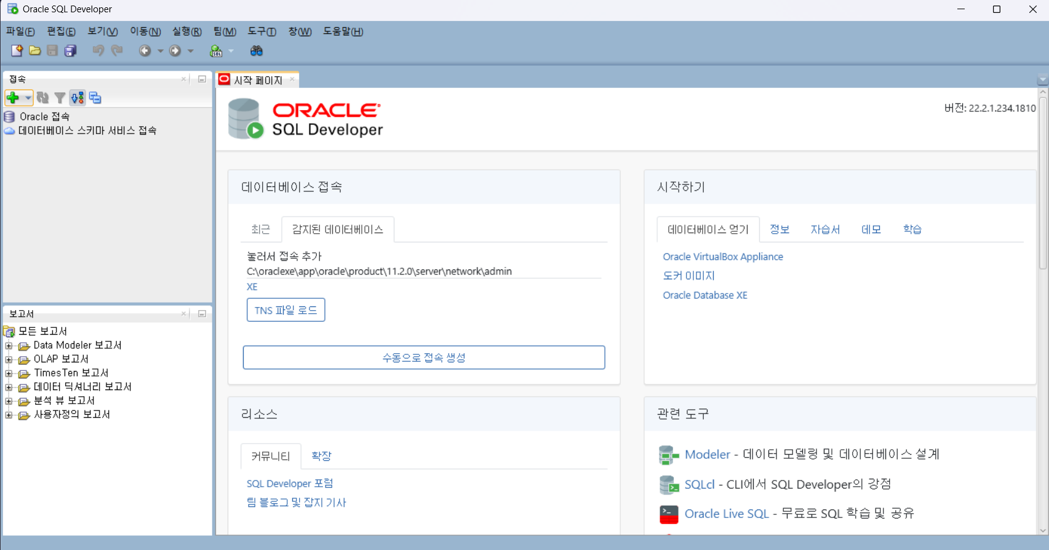This screenshot has height=550, width=1049.
Task: Click the binoculars Find DB Object icon
Action: tap(257, 50)
